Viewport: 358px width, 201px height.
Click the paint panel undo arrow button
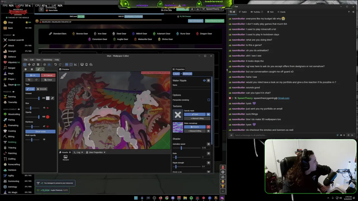coord(29,80)
